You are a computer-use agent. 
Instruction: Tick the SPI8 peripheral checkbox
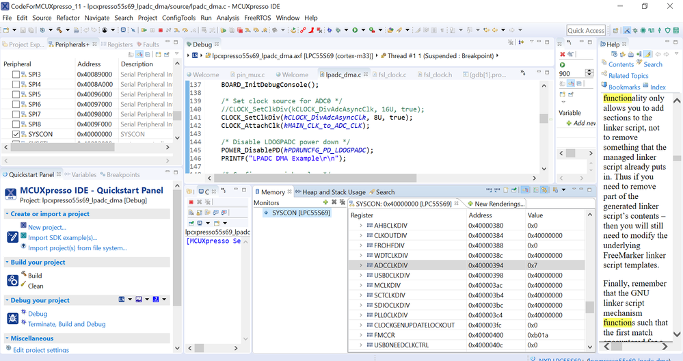point(17,124)
